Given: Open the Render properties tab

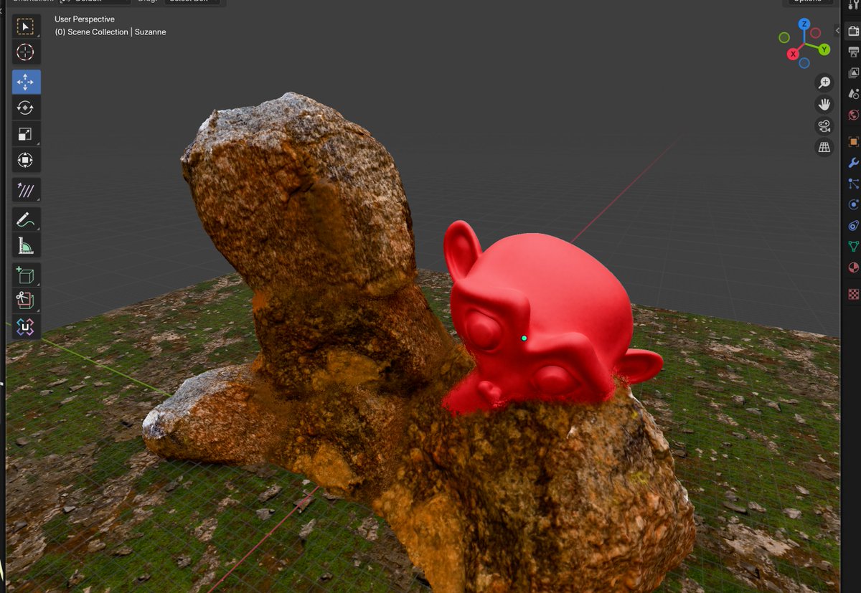Looking at the screenshot, I should [x=853, y=31].
